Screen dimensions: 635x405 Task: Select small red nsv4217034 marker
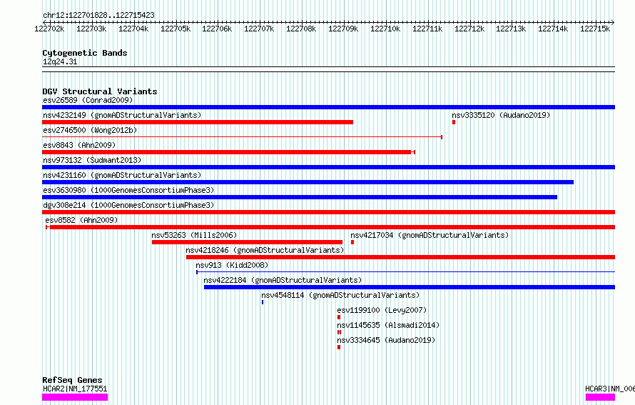click(352, 242)
